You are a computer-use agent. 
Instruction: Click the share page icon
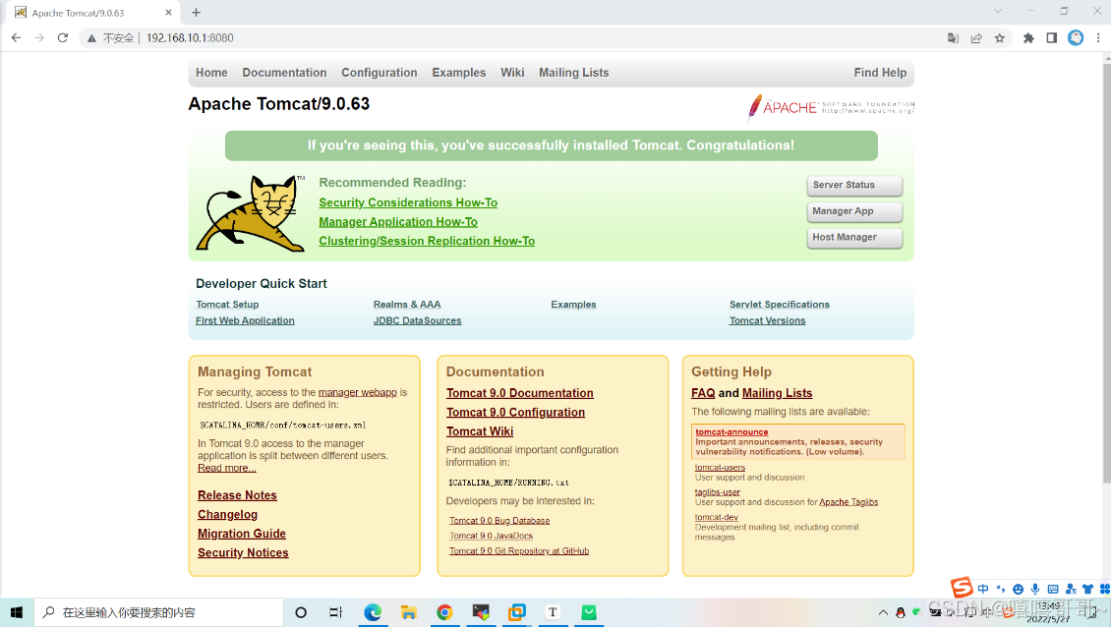coord(976,38)
